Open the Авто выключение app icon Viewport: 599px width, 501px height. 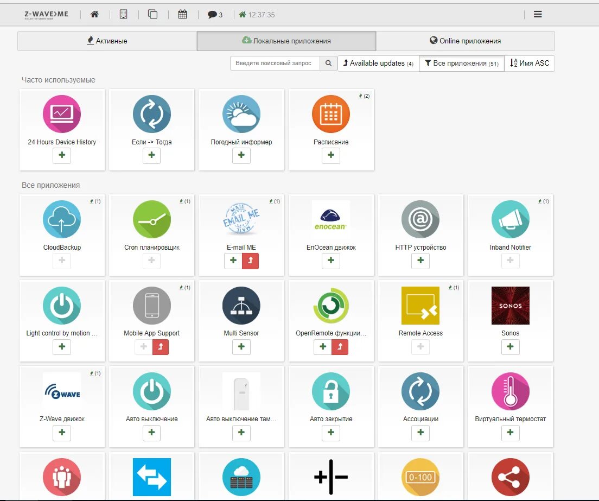(152, 391)
